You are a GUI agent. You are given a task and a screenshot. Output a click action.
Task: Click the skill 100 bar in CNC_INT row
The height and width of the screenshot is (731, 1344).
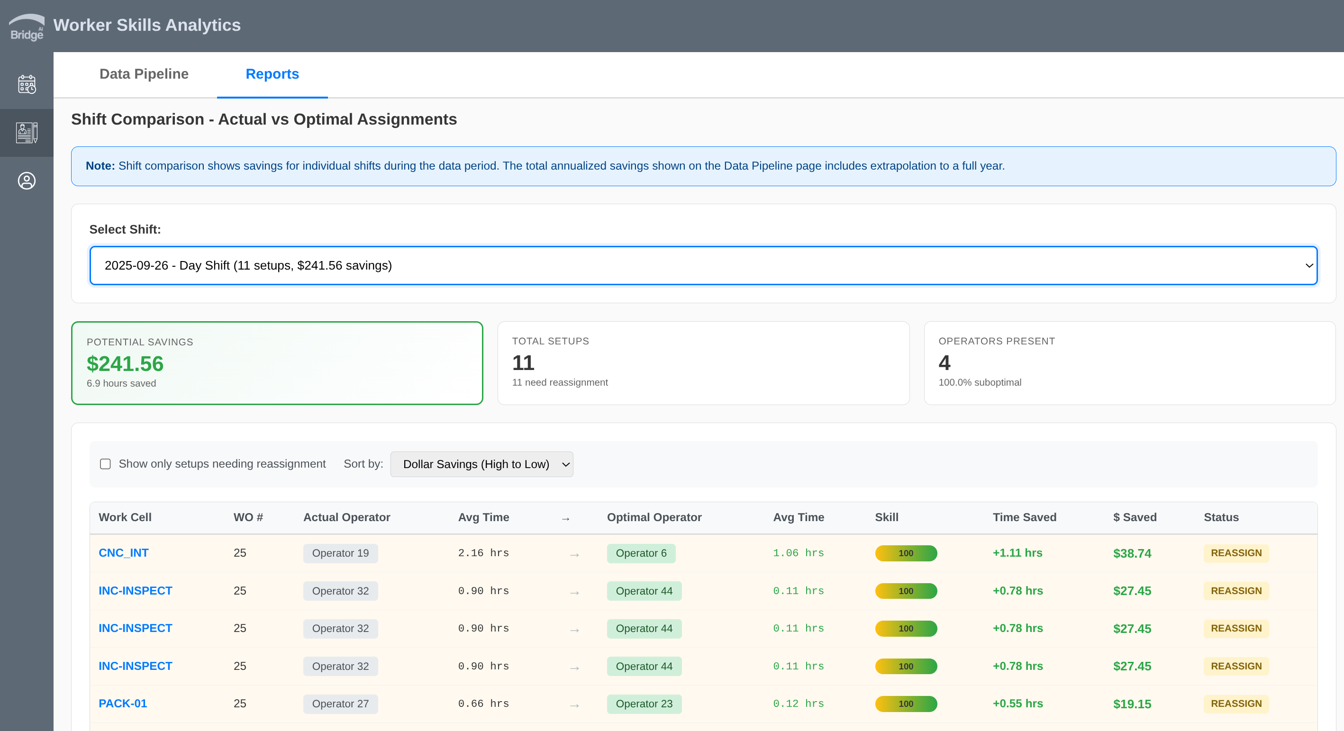click(x=906, y=553)
